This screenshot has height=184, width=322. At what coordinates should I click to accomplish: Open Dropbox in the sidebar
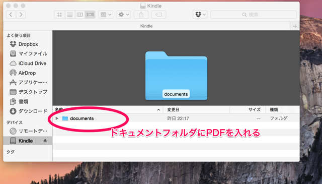[x=28, y=44]
